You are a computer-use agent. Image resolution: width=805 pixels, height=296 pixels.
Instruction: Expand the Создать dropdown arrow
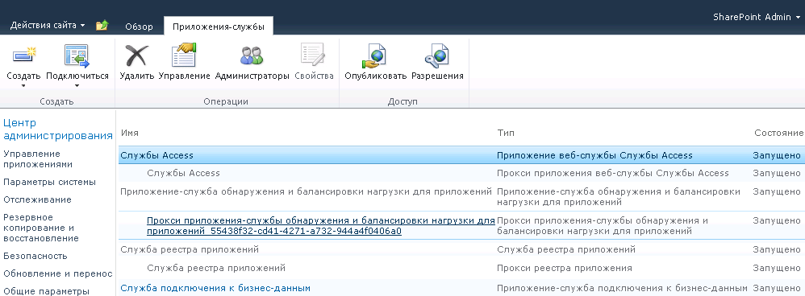click(x=23, y=85)
